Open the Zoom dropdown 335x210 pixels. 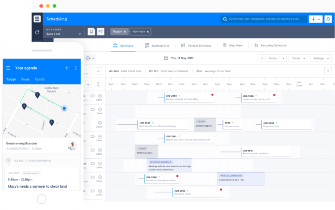point(298,58)
